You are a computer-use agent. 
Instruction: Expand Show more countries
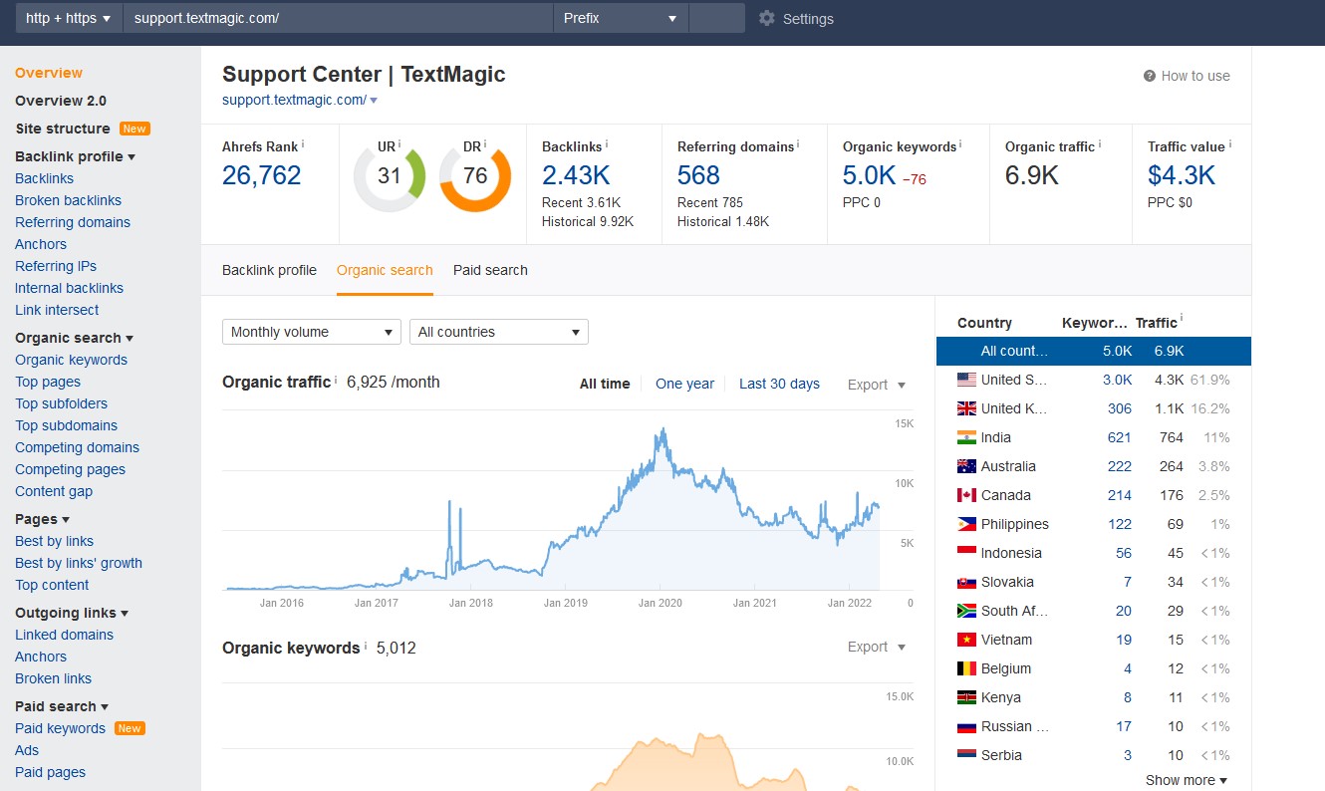(x=1187, y=780)
